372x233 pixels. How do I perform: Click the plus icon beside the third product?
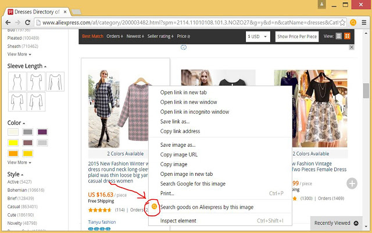(352, 183)
